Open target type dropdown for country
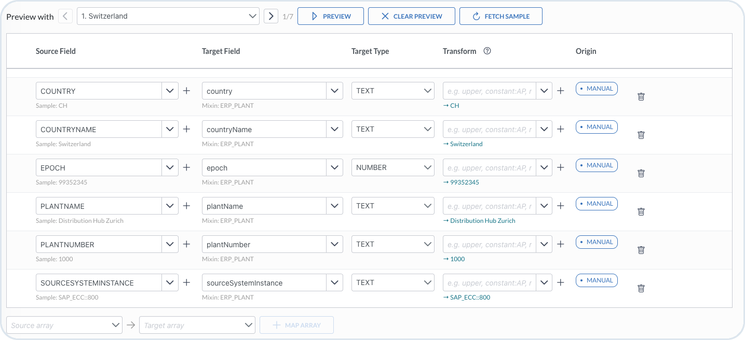The height and width of the screenshot is (340, 745). pos(393,91)
